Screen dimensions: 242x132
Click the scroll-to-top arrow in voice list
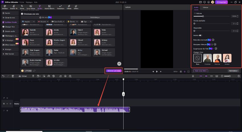119,64
